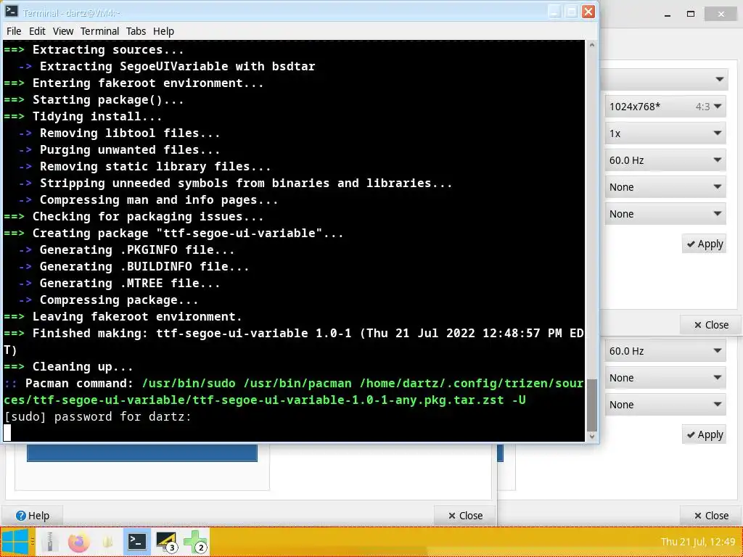Click the taskbar clock Thu 21 Jul, 12:49
Screen dimensions: 743x557
click(698, 541)
